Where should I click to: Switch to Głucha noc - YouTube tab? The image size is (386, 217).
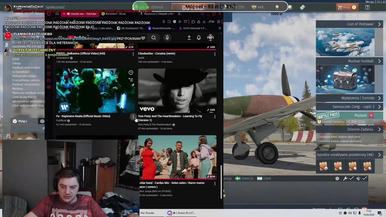click(80, 14)
